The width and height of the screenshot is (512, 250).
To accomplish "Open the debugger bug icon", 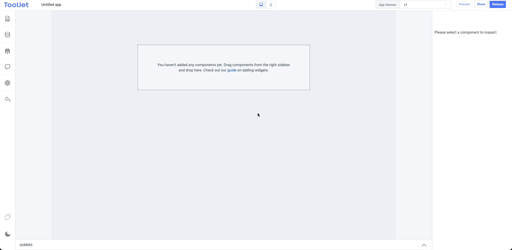I will [x=7, y=51].
